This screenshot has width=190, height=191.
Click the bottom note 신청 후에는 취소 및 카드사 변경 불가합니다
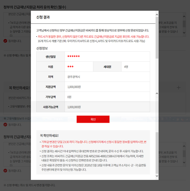[x=29, y=185]
